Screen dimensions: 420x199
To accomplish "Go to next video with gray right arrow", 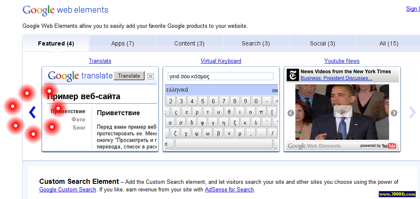I will [394, 113].
